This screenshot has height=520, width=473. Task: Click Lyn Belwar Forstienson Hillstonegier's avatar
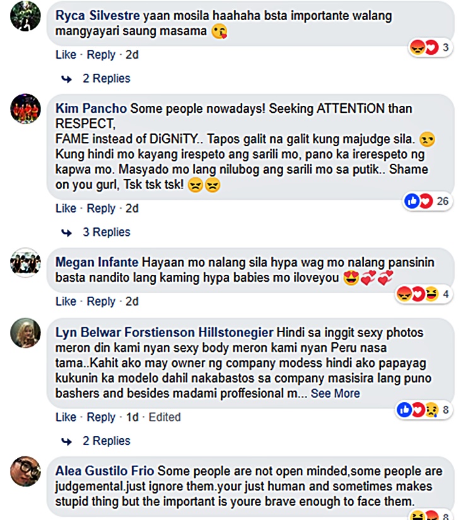point(26,335)
